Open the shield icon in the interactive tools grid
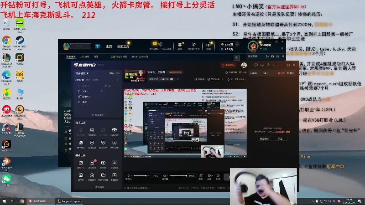The width and height of the screenshot is (365, 205). coord(92,130)
